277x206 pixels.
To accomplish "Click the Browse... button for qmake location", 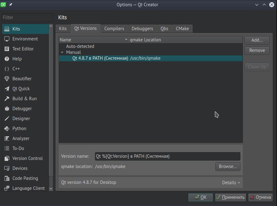I will tap(228, 166).
